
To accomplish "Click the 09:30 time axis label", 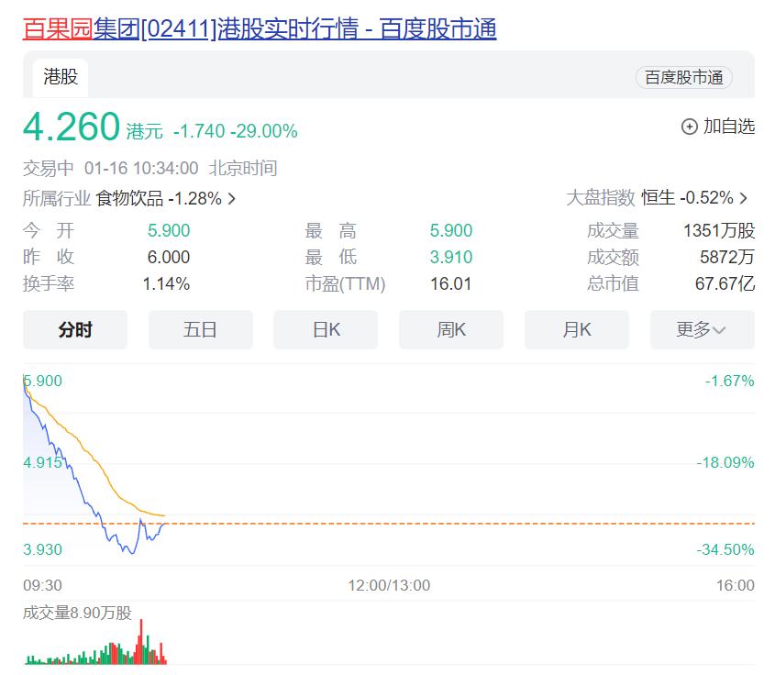I will click(x=42, y=585).
